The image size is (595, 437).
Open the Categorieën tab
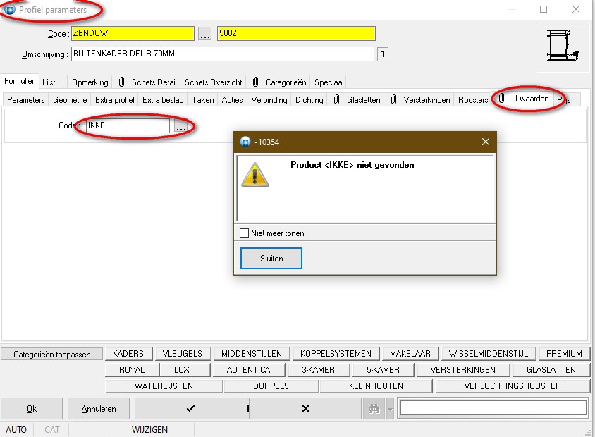[279, 82]
